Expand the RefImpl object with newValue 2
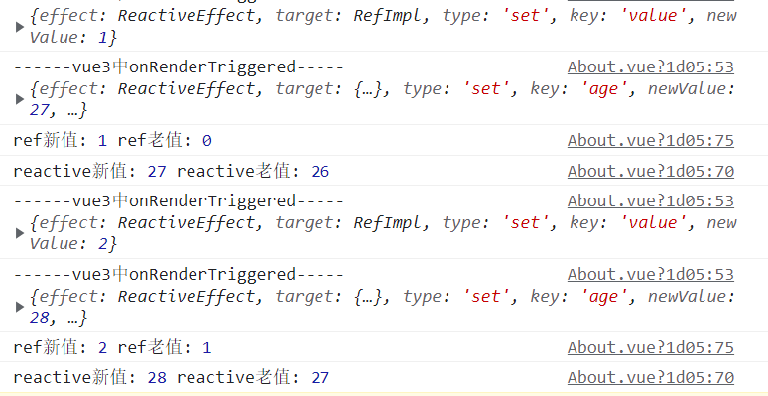 tap(20, 233)
